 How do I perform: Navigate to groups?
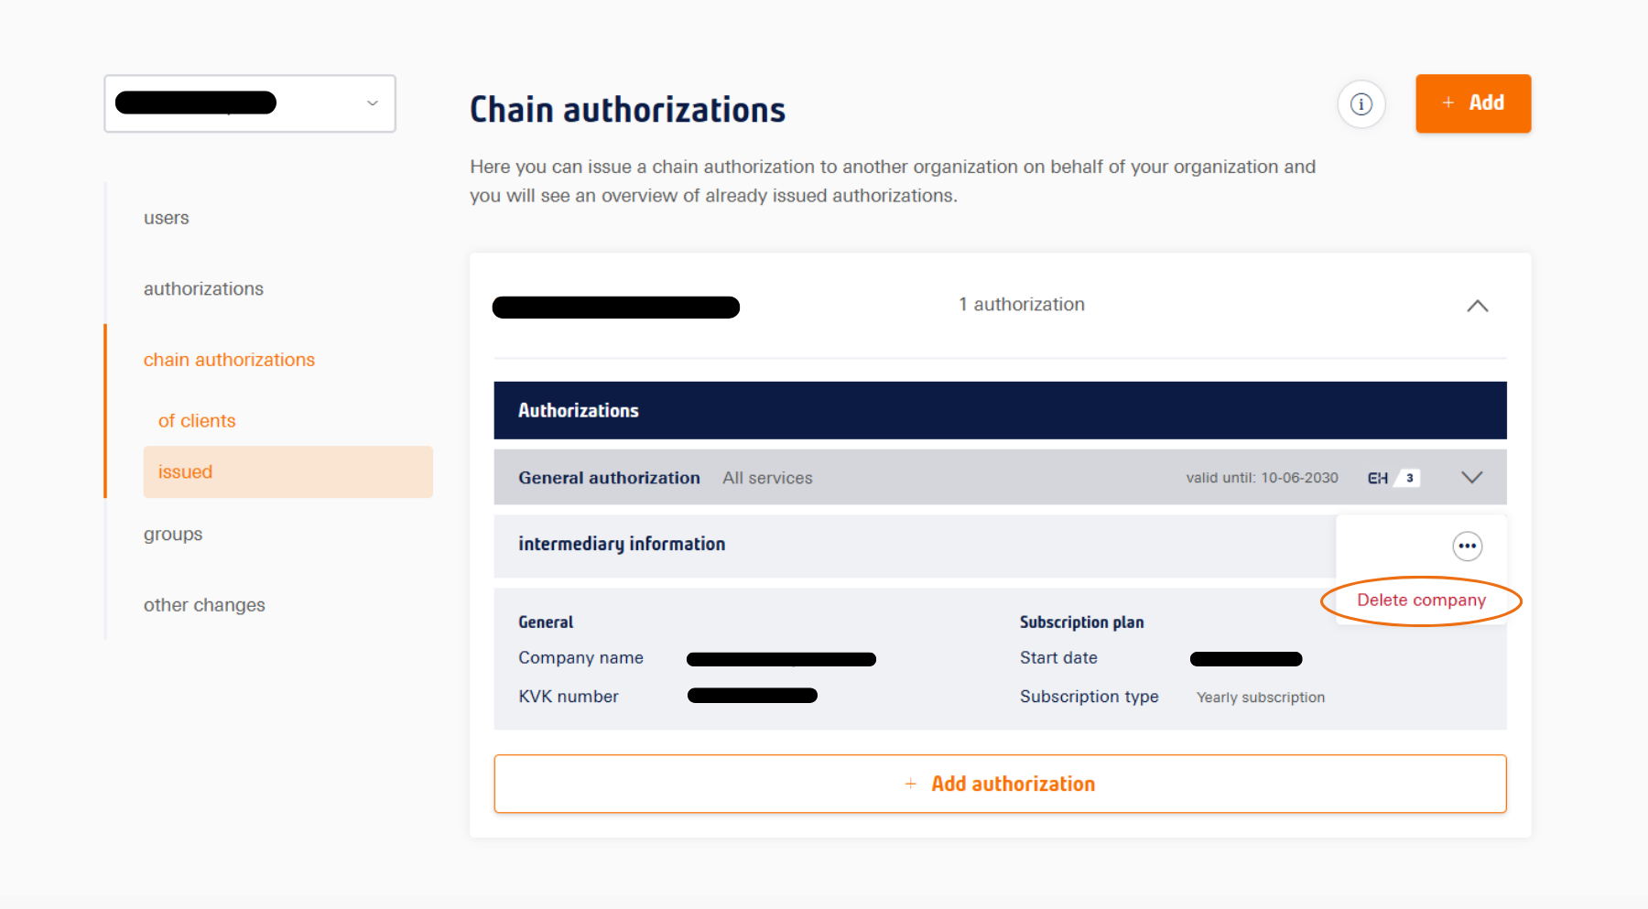[x=173, y=535]
